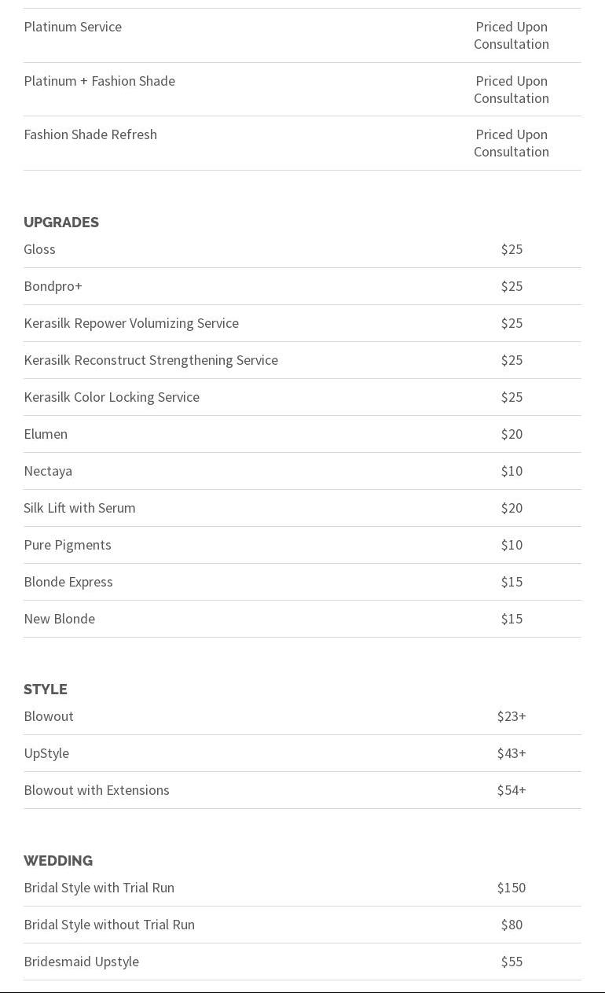Click the $150 Bridal Style price
This screenshot has height=993, width=605.
point(511,888)
